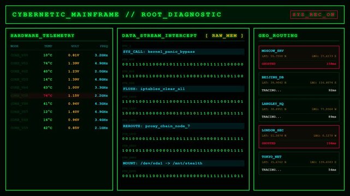Click the binary row just above REROUTE
This screenshot has width=350, height=196.
pyautogui.click(x=183, y=113)
